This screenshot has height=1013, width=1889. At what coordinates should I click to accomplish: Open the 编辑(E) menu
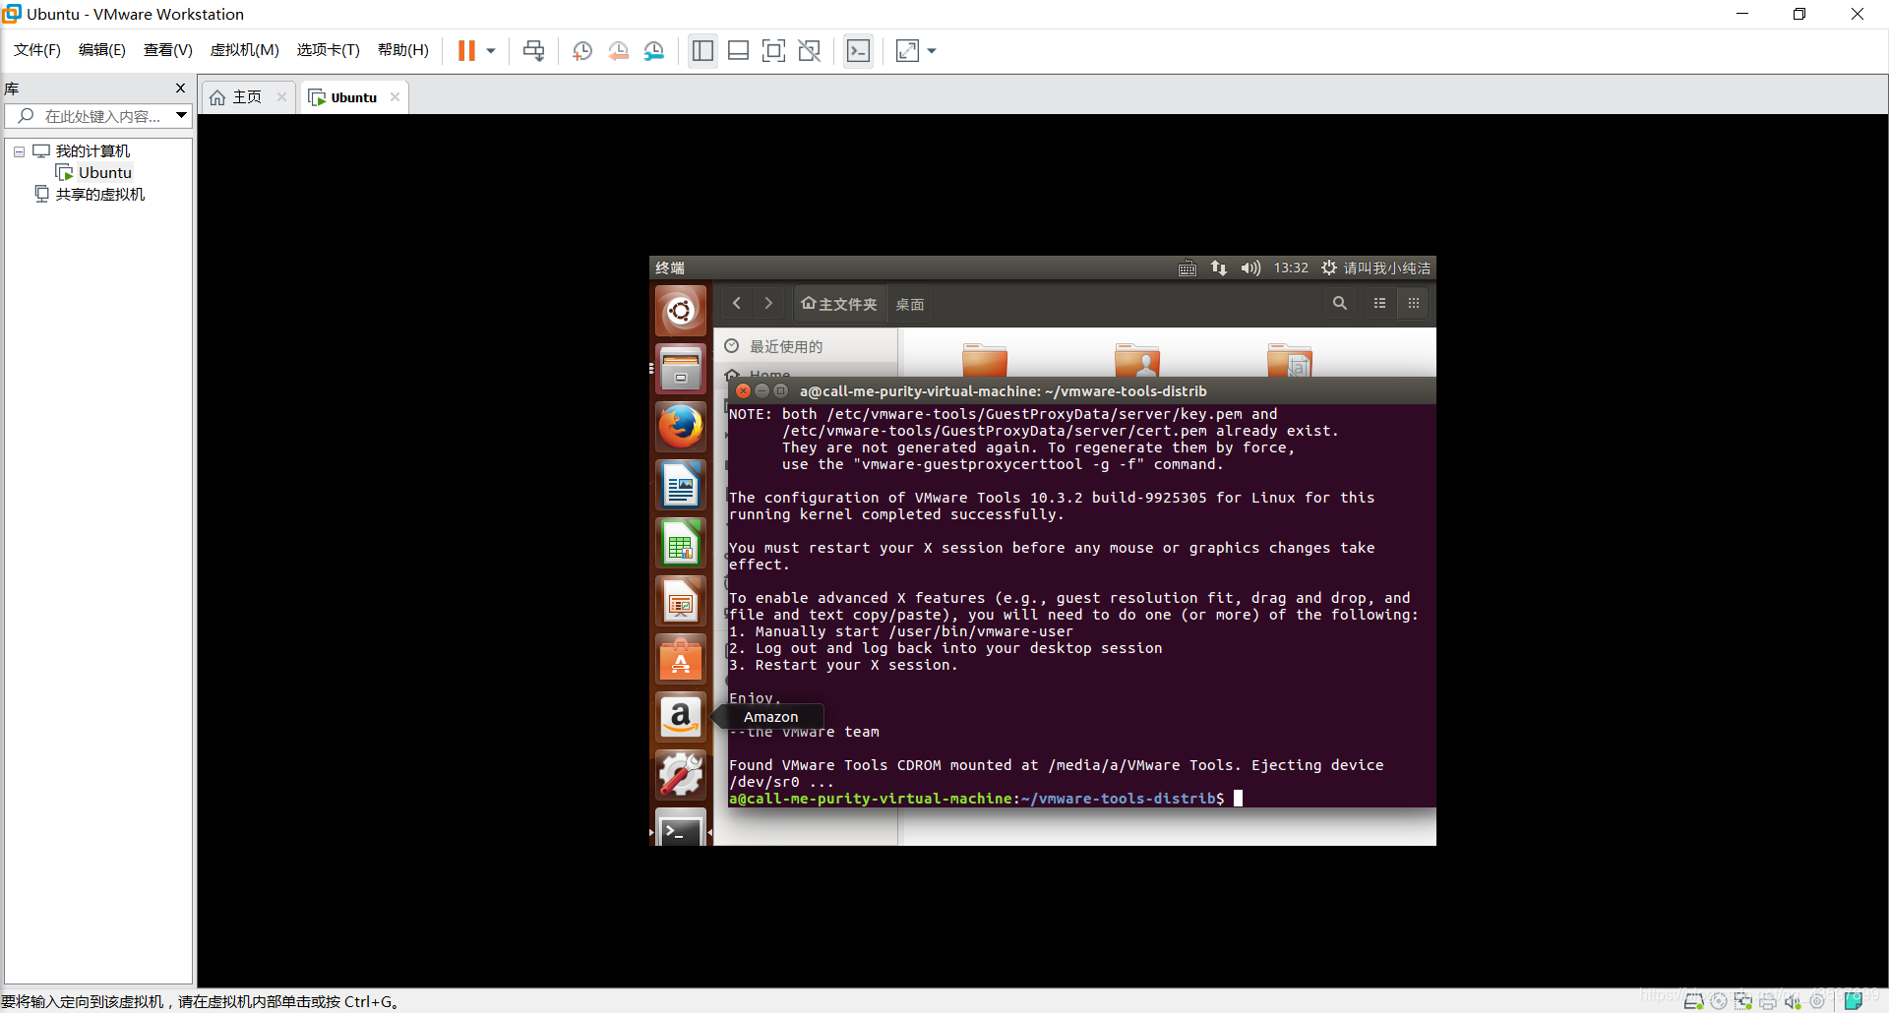102,50
